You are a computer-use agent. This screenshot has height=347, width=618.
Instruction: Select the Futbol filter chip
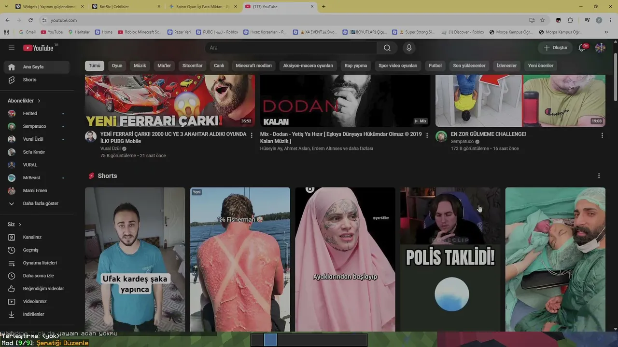[x=435, y=66]
